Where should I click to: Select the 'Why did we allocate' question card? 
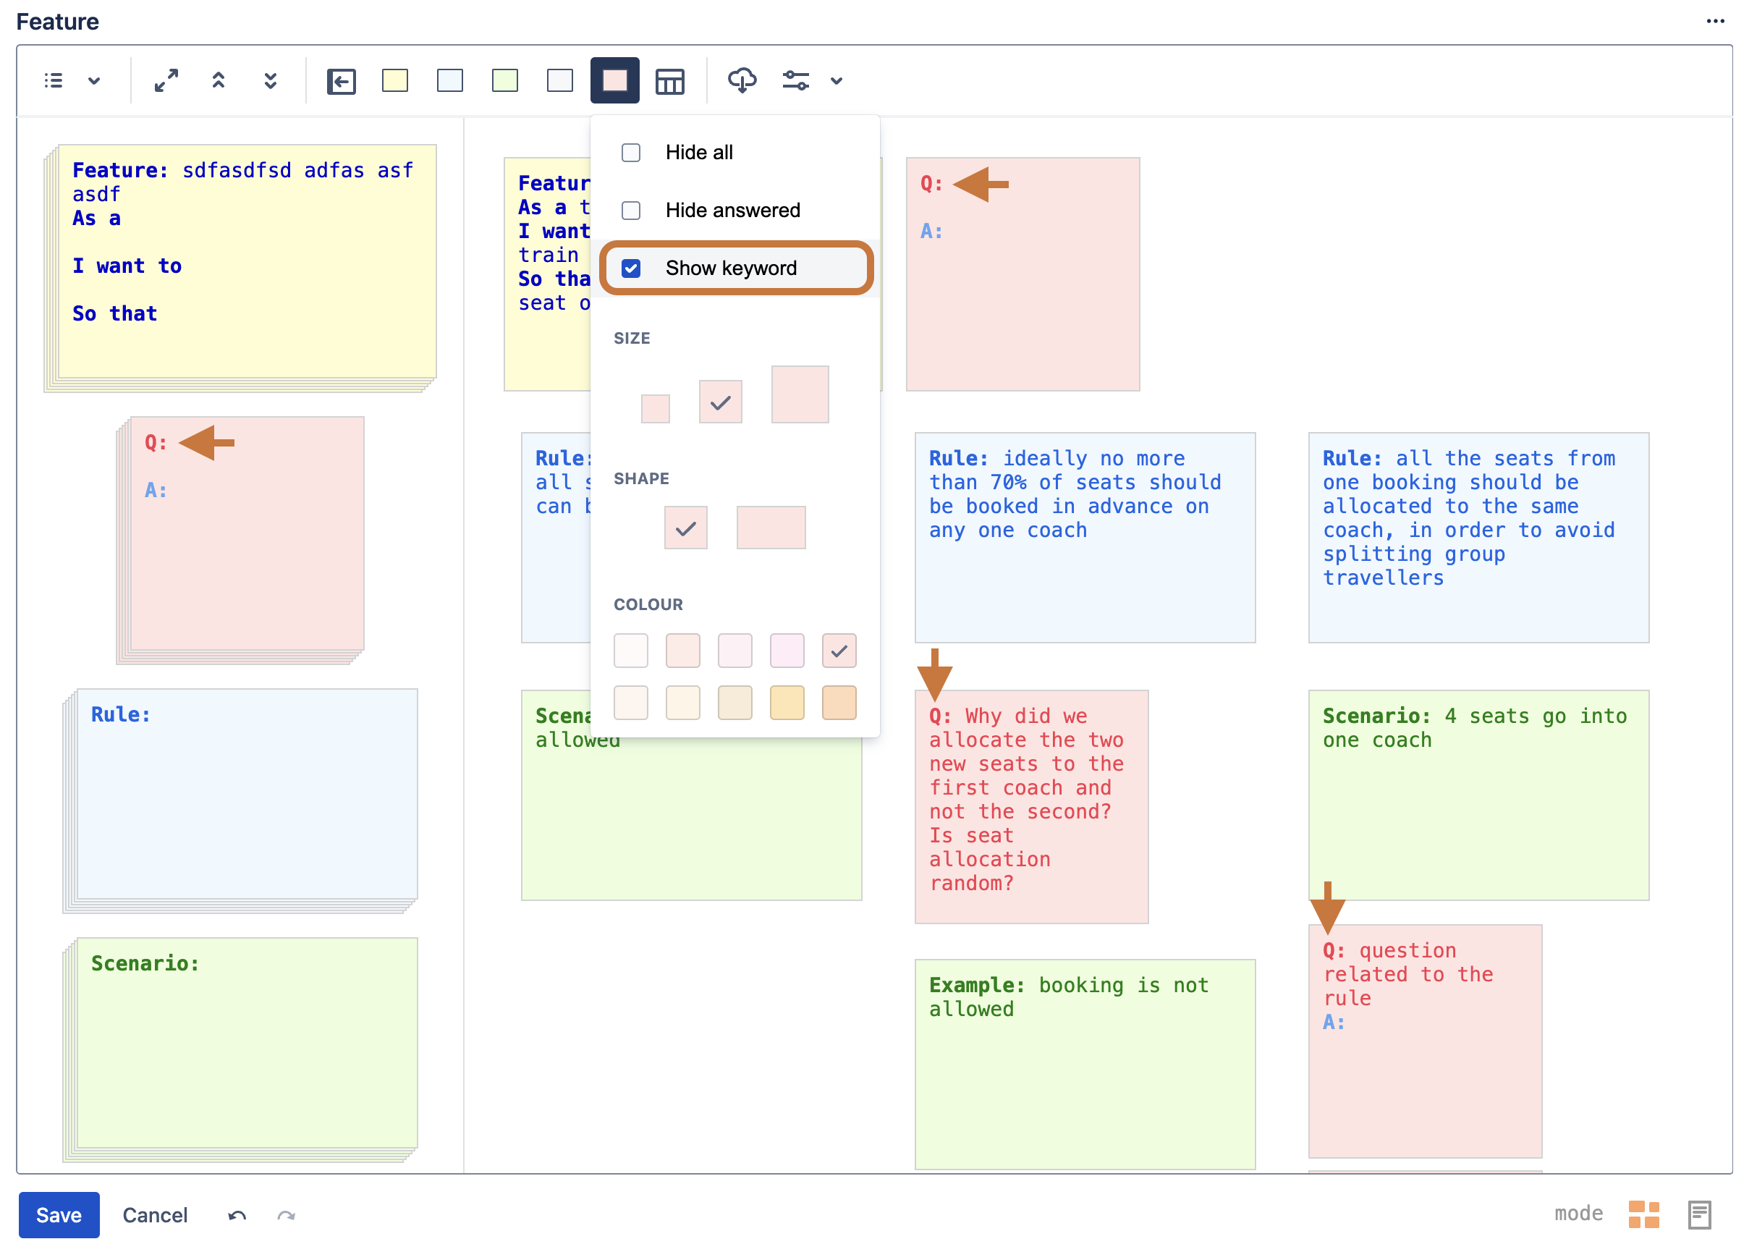click(x=1033, y=807)
